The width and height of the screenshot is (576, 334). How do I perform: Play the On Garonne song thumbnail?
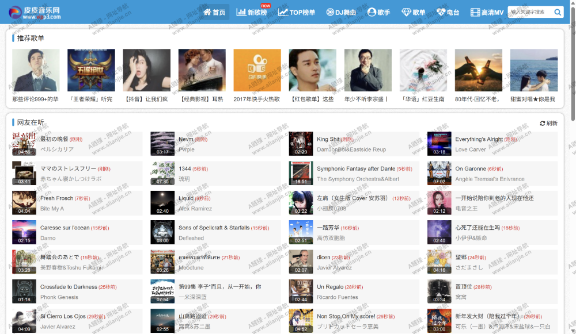(439, 173)
